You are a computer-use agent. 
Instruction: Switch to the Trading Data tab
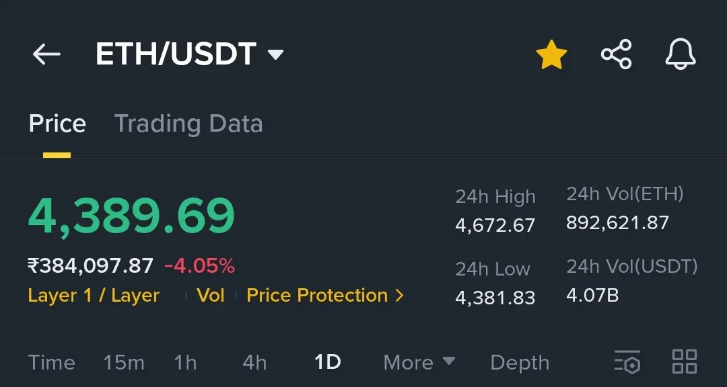(x=188, y=124)
